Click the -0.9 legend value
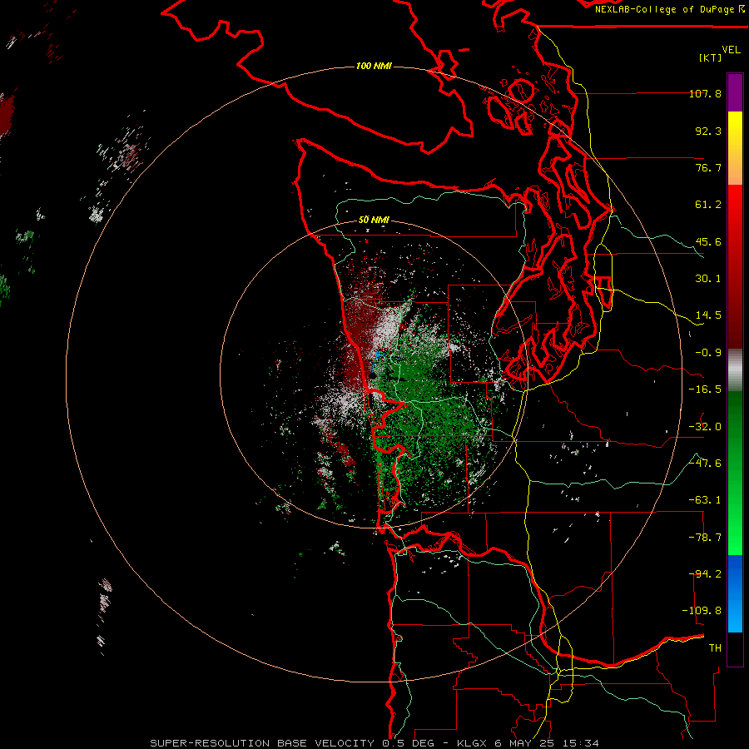749x749 pixels. [x=708, y=353]
